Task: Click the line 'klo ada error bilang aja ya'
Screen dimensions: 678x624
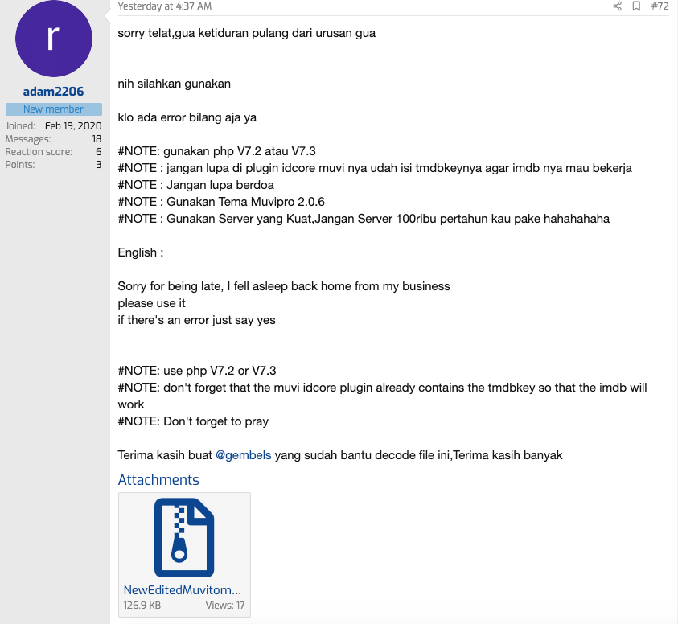Action: [x=187, y=117]
